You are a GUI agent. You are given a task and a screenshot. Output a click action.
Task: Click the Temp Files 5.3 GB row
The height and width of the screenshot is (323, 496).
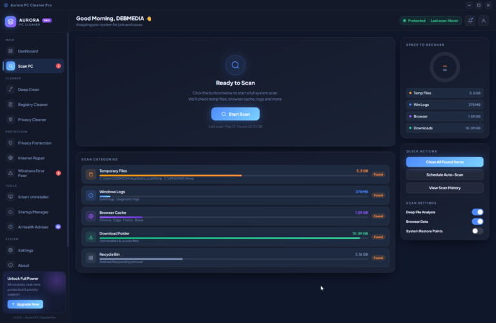(444, 93)
